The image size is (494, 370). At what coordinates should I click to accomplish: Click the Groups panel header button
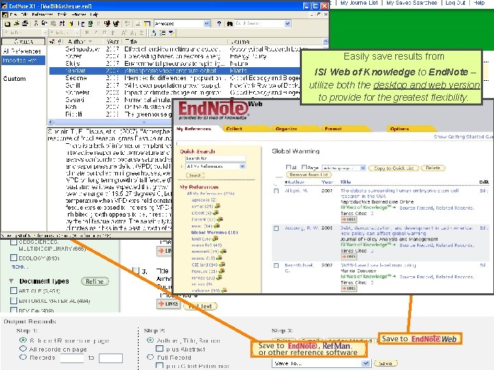click(x=23, y=42)
